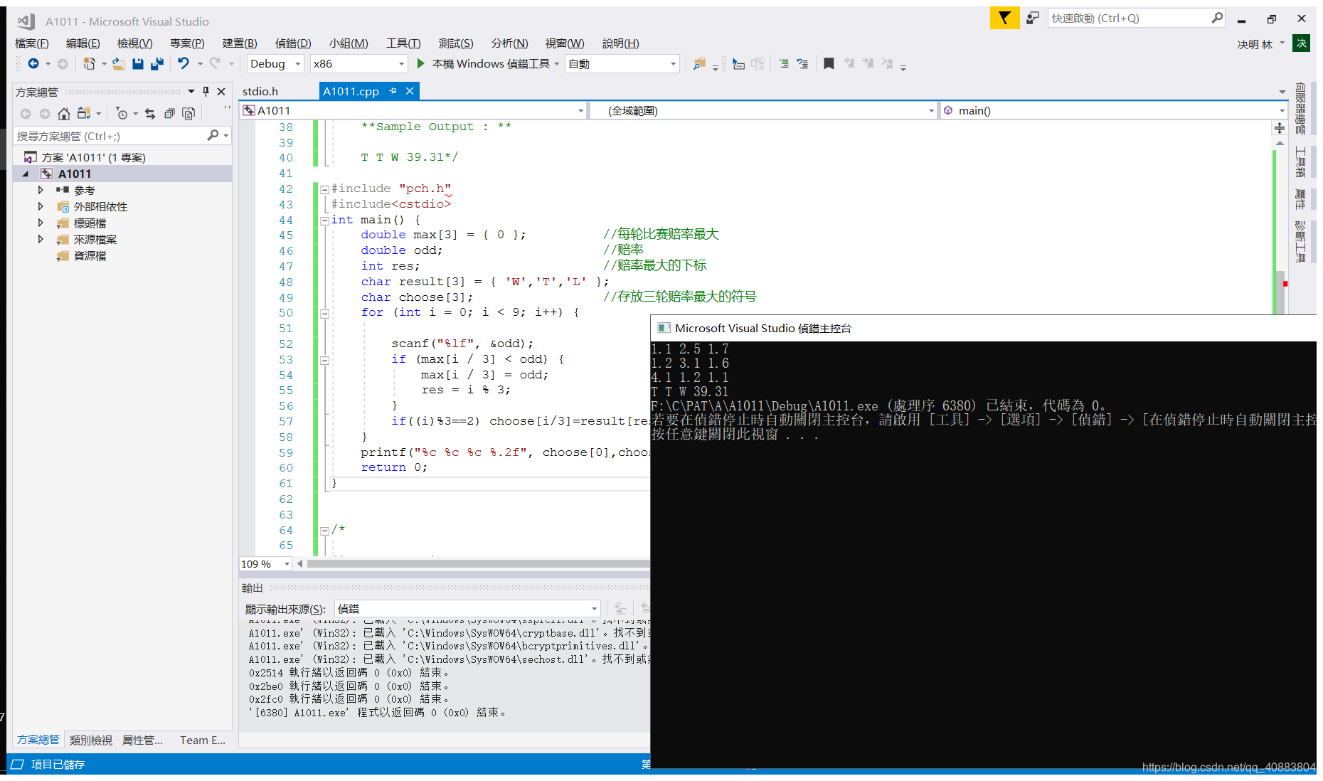
Task: Expand the 標頭檔 header files node
Action: tap(41, 223)
